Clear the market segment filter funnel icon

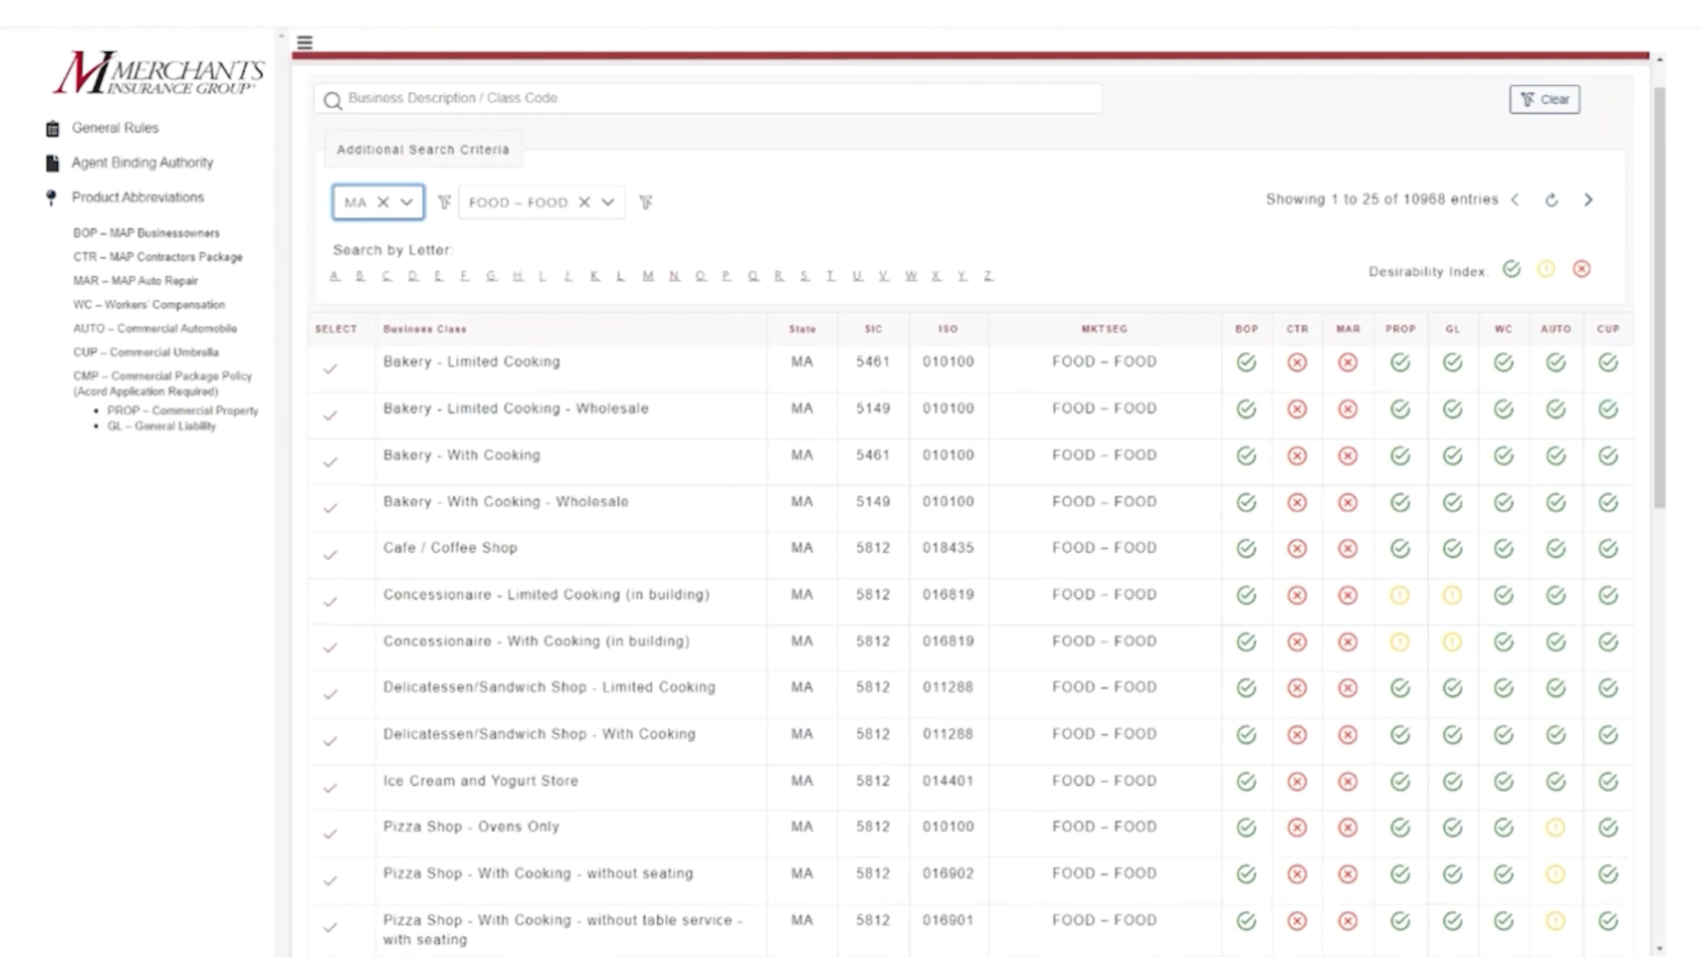pos(646,202)
